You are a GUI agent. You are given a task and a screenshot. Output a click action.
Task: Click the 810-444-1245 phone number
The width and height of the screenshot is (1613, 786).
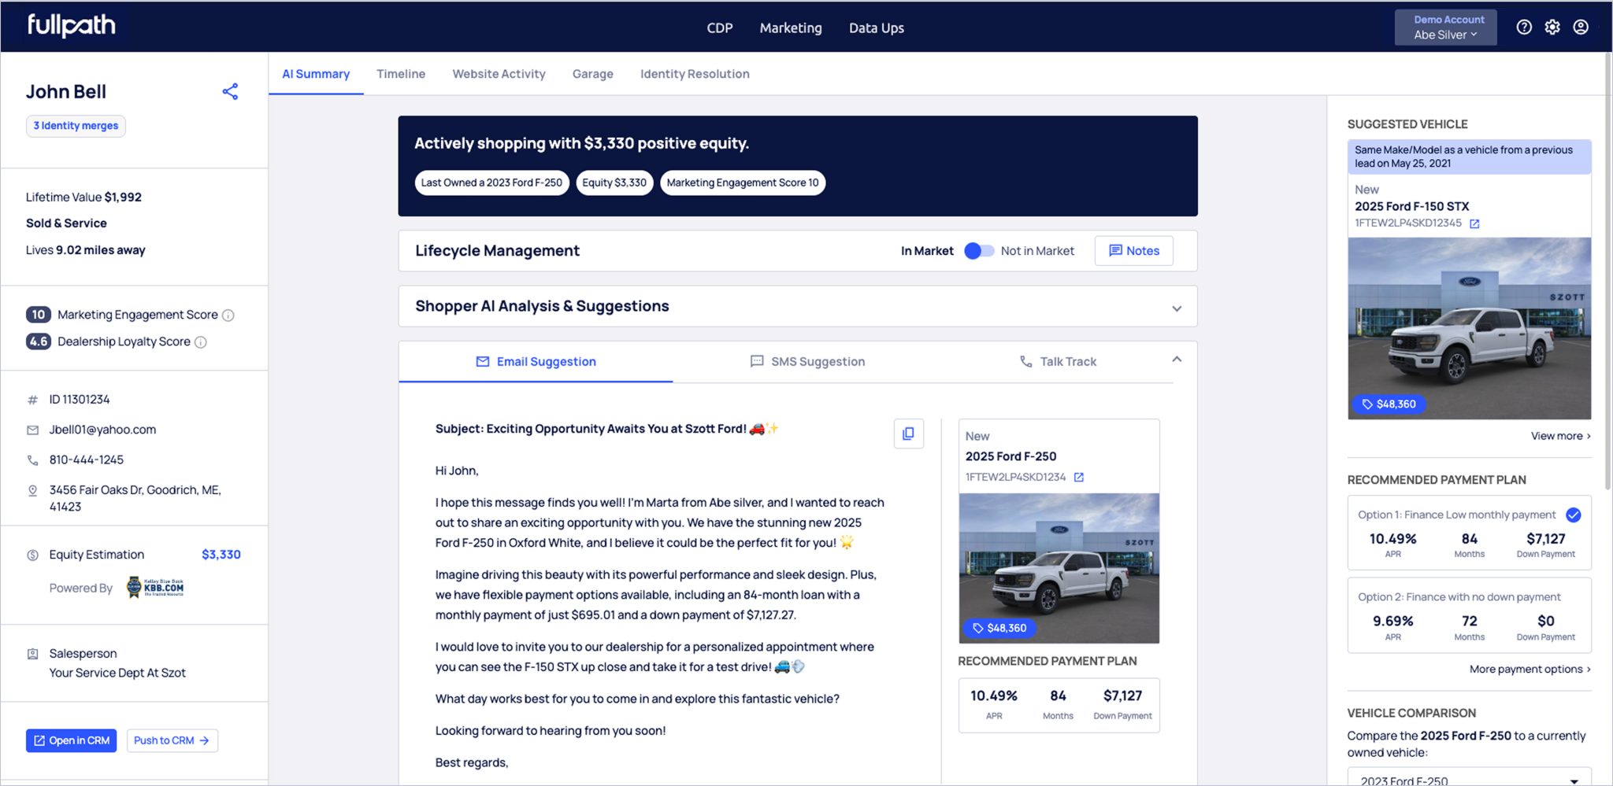(87, 460)
